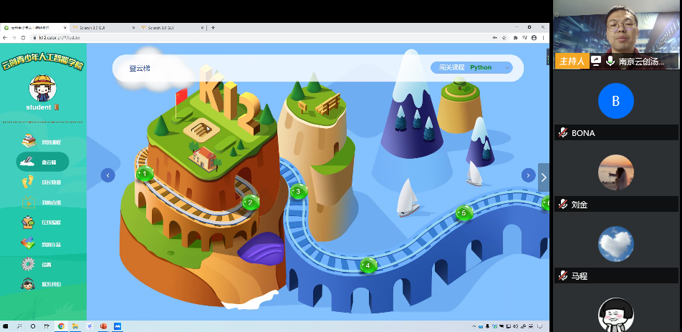Screen dimensions: 682x332
Task: Select 登云梯 sidebar menu item
Action: [x=42, y=162]
